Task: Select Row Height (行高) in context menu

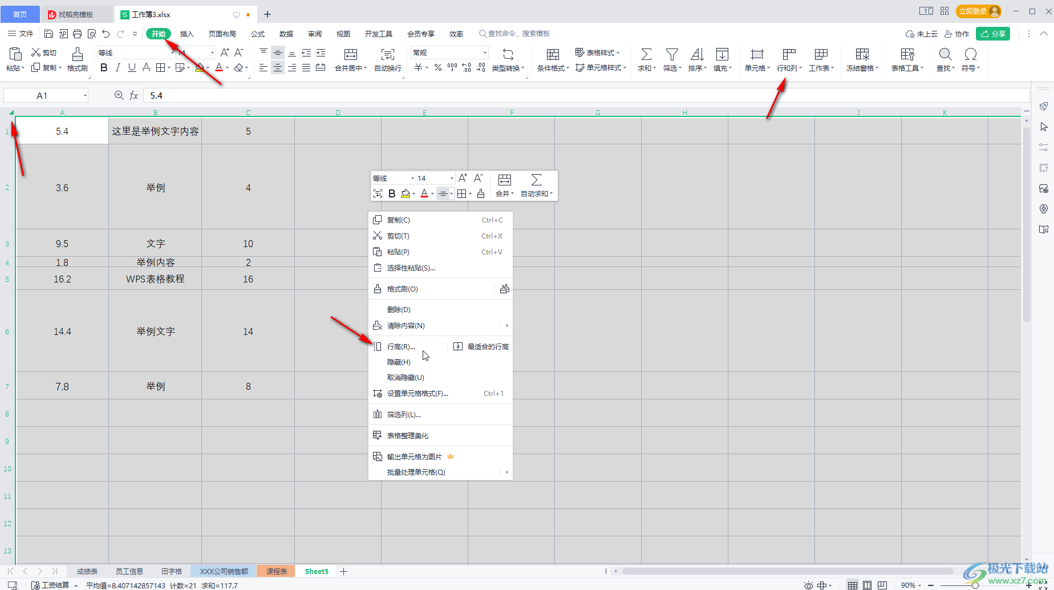Action: coord(401,347)
